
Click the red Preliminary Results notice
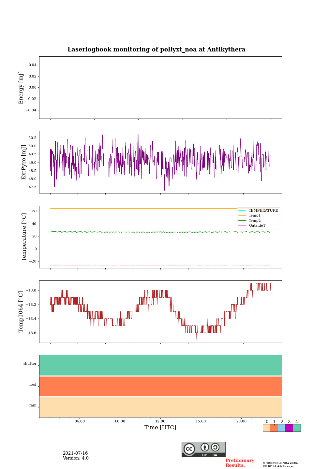[240, 463]
